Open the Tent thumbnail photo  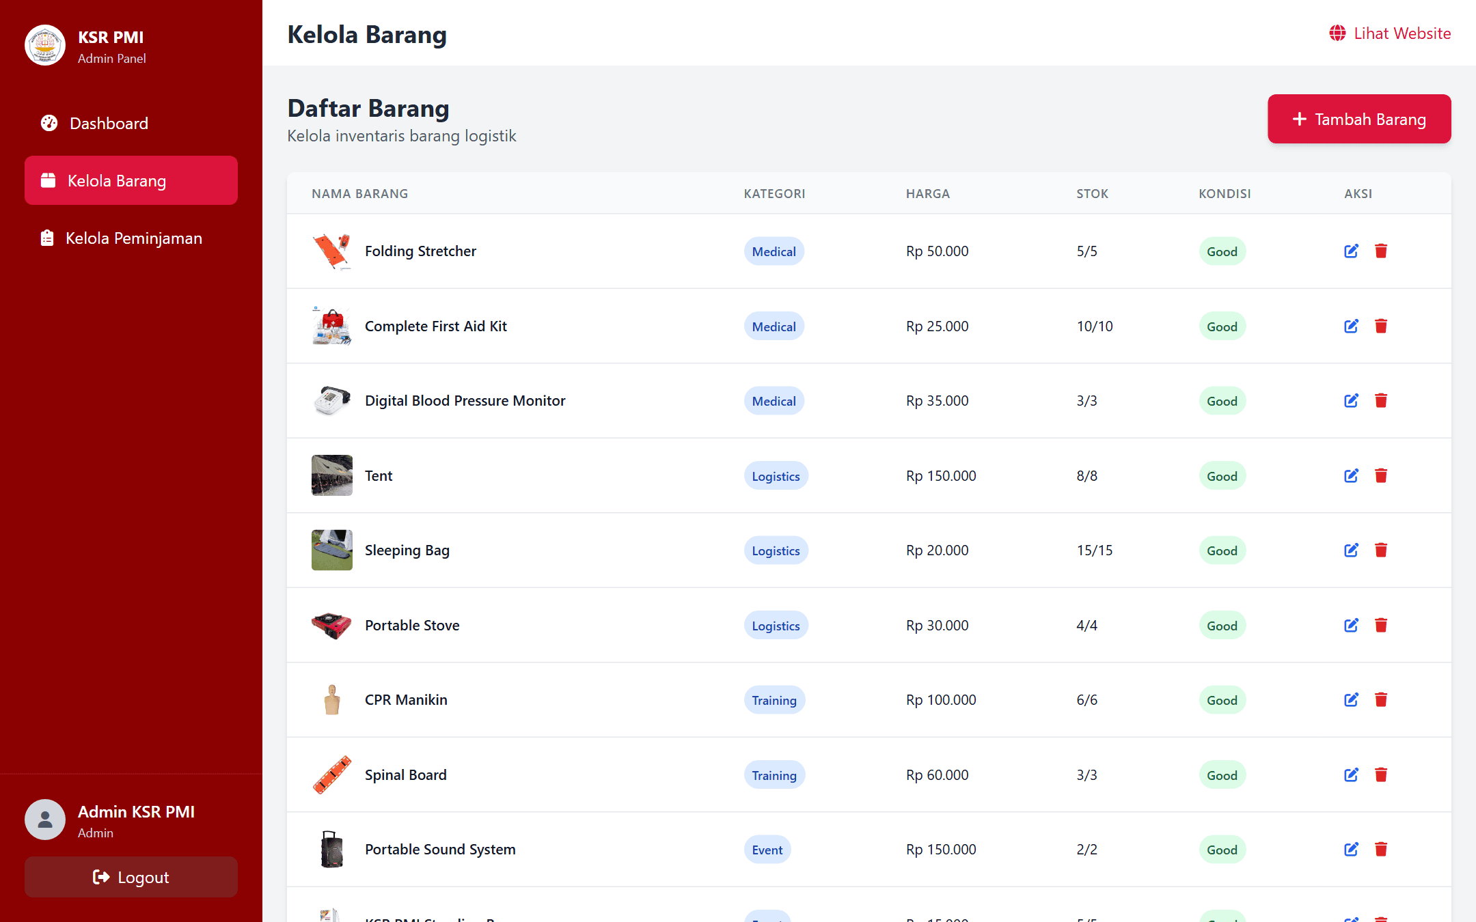332,475
